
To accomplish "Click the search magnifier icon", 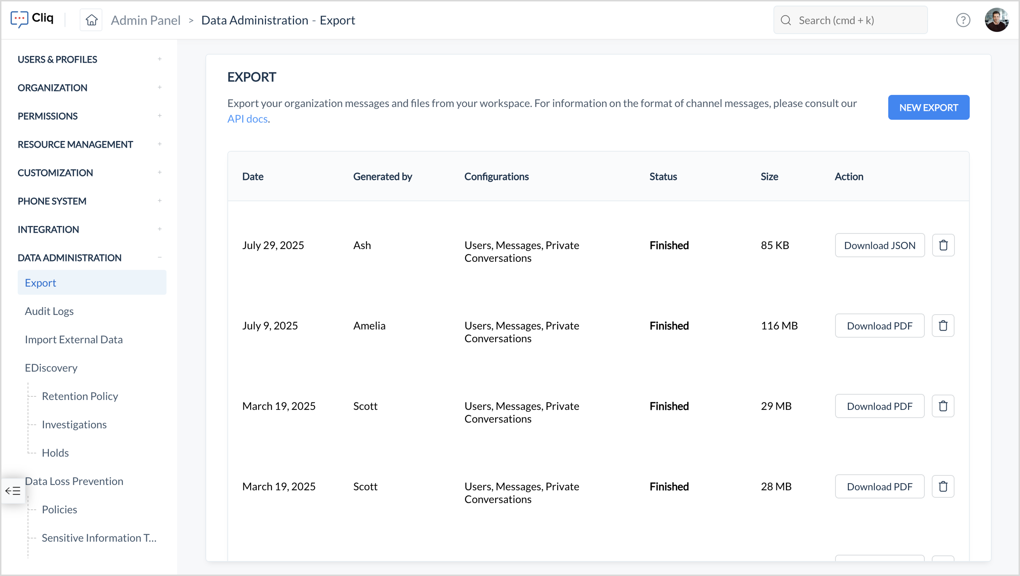I will coord(786,20).
